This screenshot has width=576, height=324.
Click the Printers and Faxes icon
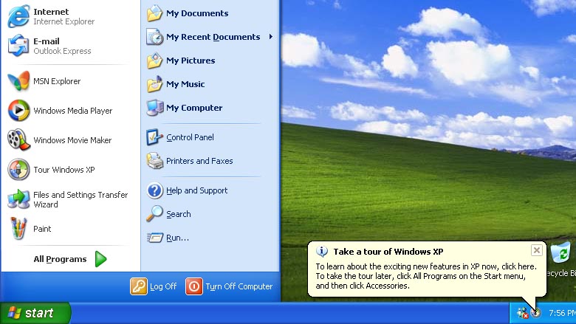pos(154,161)
